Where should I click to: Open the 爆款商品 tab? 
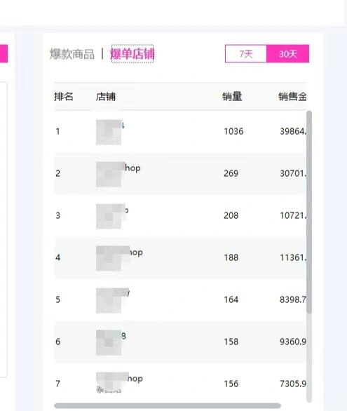point(72,54)
